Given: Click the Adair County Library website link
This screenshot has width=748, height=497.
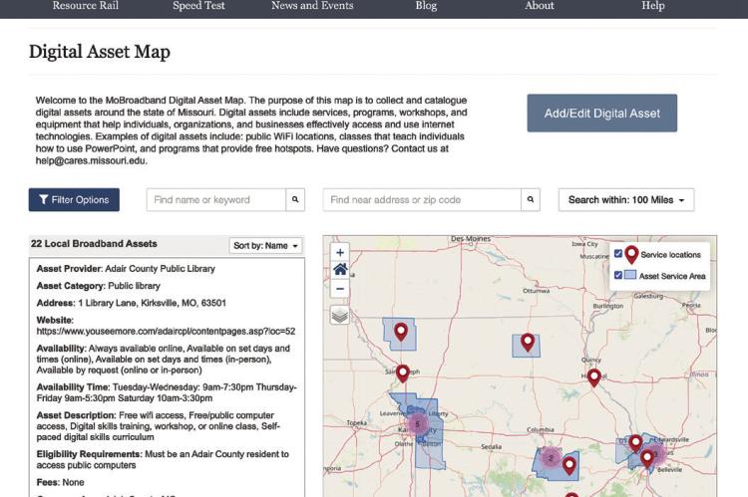Looking at the screenshot, I should point(166,332).
